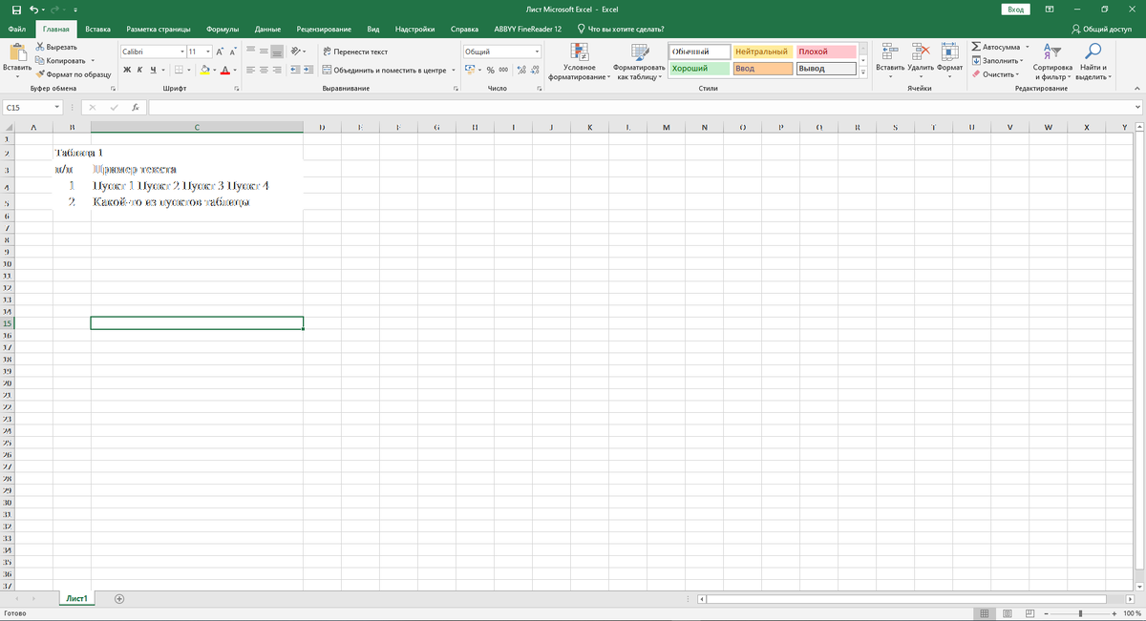Click the Что вы хотите сделать search field
This screenshot has height=621, width=1146.
(x=619, y=29)
